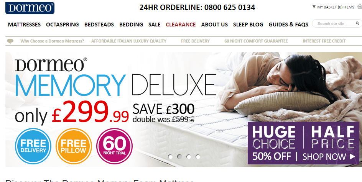This screenshot has height=182, width=362.
Task: Open the Clearance menu item
Action: point(181,25)
